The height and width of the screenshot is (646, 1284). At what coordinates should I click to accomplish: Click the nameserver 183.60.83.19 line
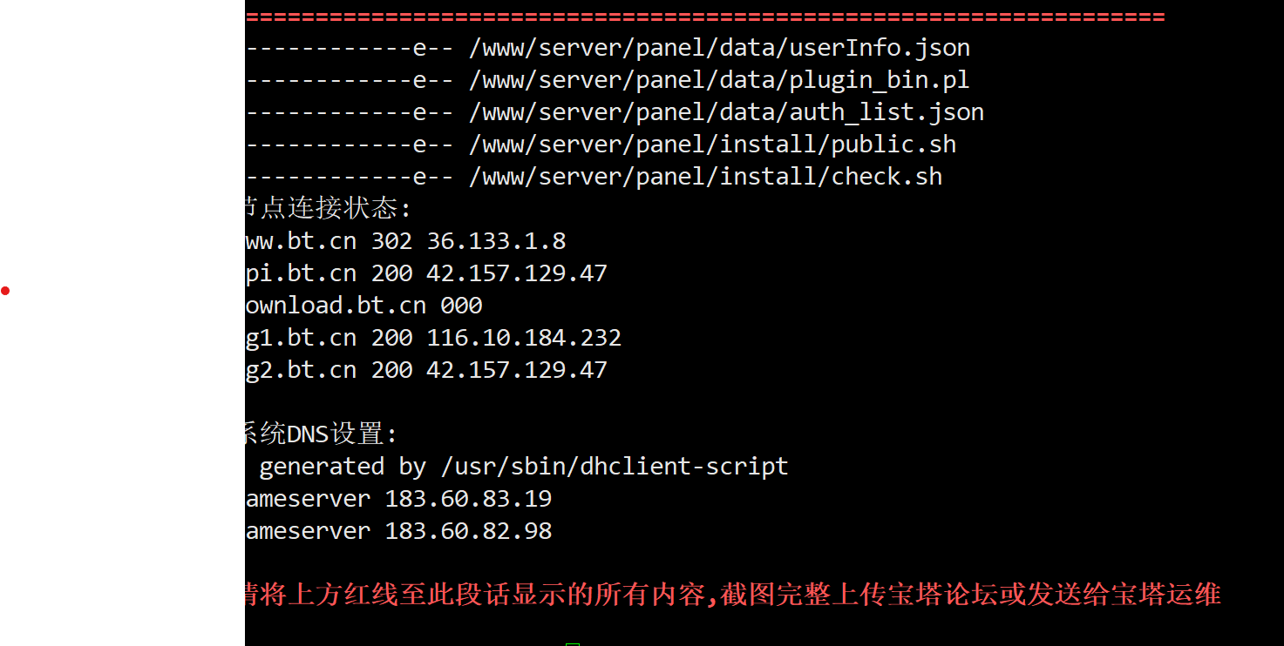click(398, 499)
